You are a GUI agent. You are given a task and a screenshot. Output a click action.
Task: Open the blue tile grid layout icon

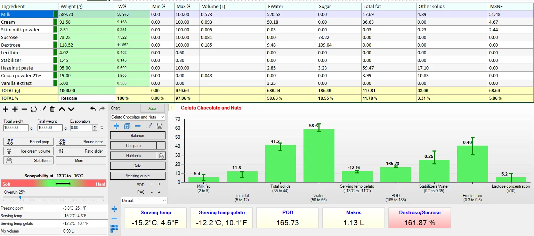coord(114,228)
